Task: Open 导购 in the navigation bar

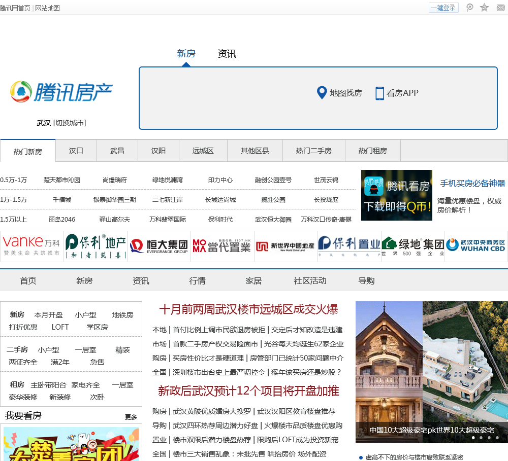Action: click(366, 280)
